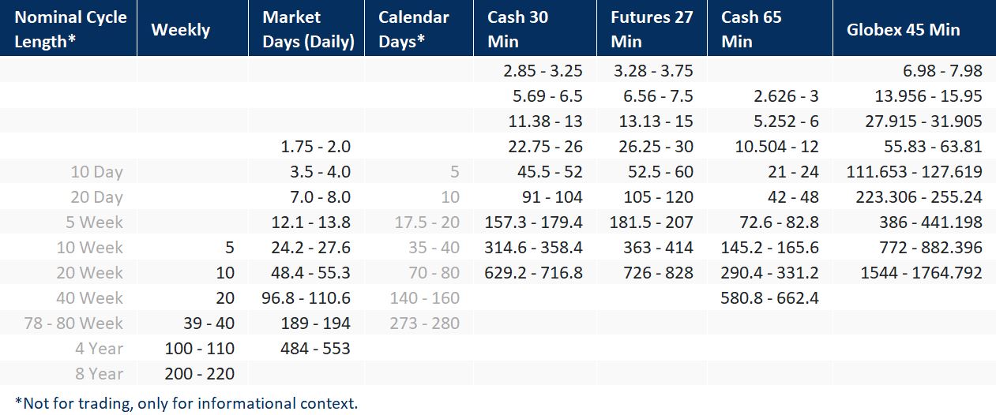Click the Cash 30 Min header
Image resolution: width=996 pixels, height=415 pixels.
(x=536, y=29)
